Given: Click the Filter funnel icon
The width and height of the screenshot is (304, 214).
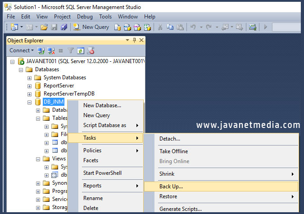Looking at the screenshot, I should [71, 51].
